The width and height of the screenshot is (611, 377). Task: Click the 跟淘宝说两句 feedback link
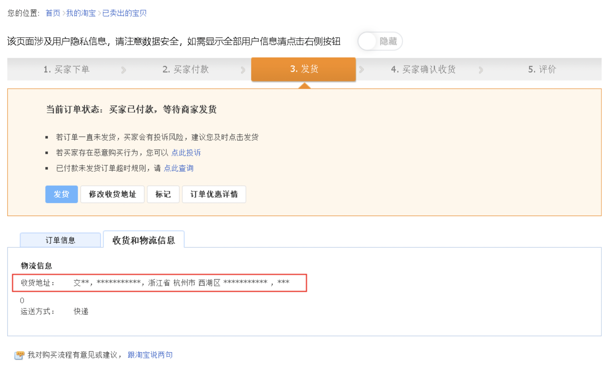click(150, 355)
